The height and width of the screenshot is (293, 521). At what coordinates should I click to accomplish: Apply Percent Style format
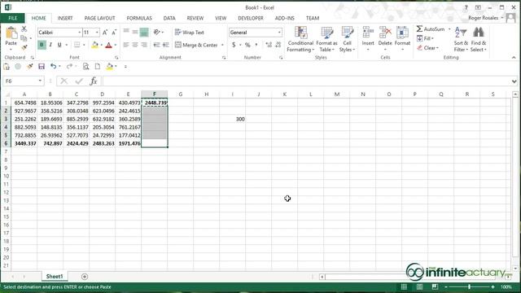(x=247, y=45)
